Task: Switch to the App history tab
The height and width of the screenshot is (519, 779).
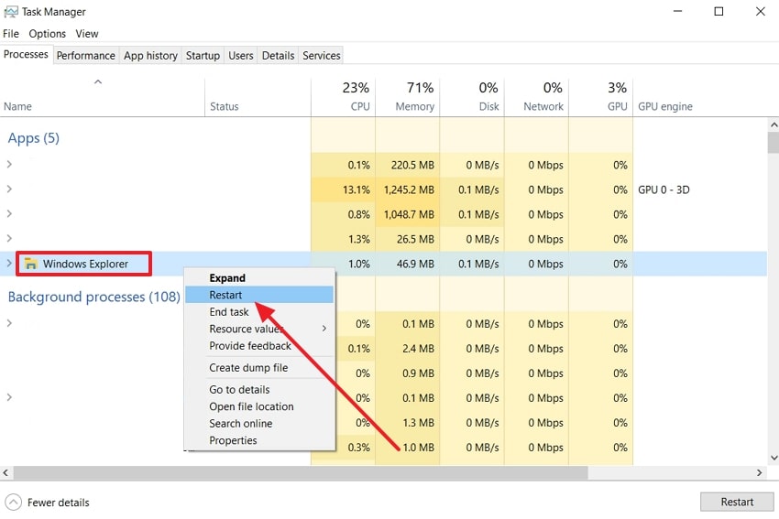Action: coord(150,56)
